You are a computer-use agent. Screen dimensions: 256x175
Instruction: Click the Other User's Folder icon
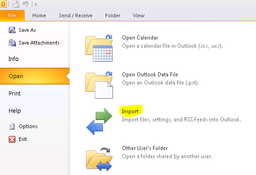pyautogui.click(x=99, y=159)
